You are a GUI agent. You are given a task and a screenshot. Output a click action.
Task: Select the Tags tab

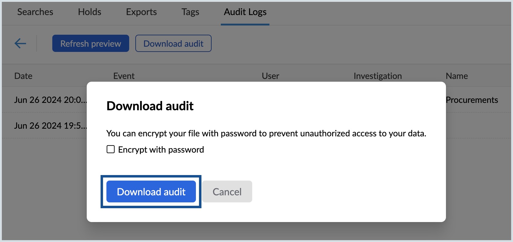[x=190, y=12]
